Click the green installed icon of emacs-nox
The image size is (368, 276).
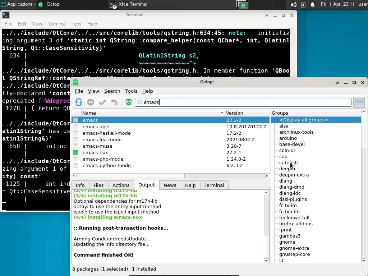(75, 152)
